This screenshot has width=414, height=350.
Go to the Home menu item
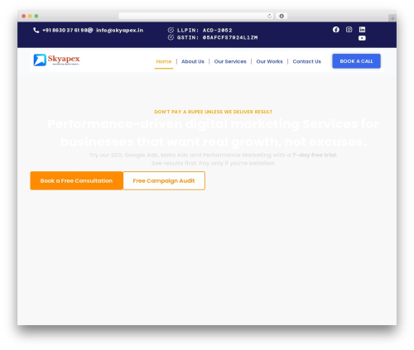pyautogui.click(x=164, y=61)
